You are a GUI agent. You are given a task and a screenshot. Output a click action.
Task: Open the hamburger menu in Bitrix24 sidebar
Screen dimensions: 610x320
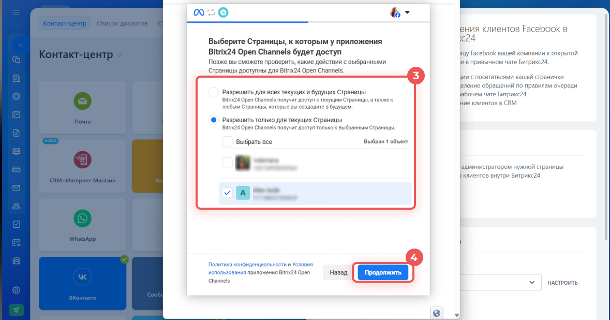17,12
